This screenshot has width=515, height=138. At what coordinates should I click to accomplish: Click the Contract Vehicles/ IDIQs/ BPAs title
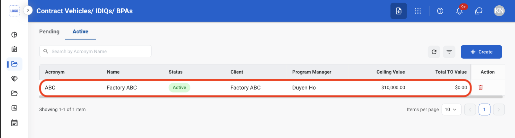(85, 11)
